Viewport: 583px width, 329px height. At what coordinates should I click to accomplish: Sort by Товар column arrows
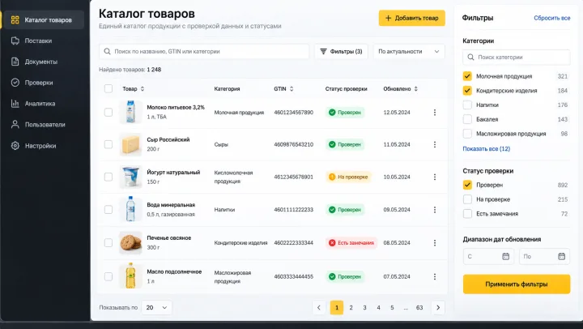[143, 88]
